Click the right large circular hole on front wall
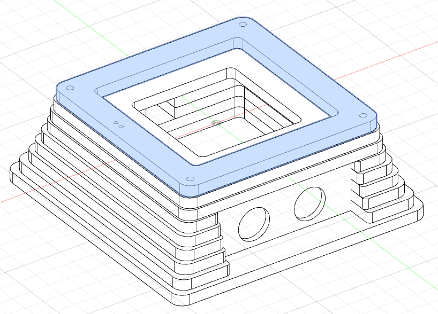The height and width of the screenshot is (314, 438). tap(309, 203)
